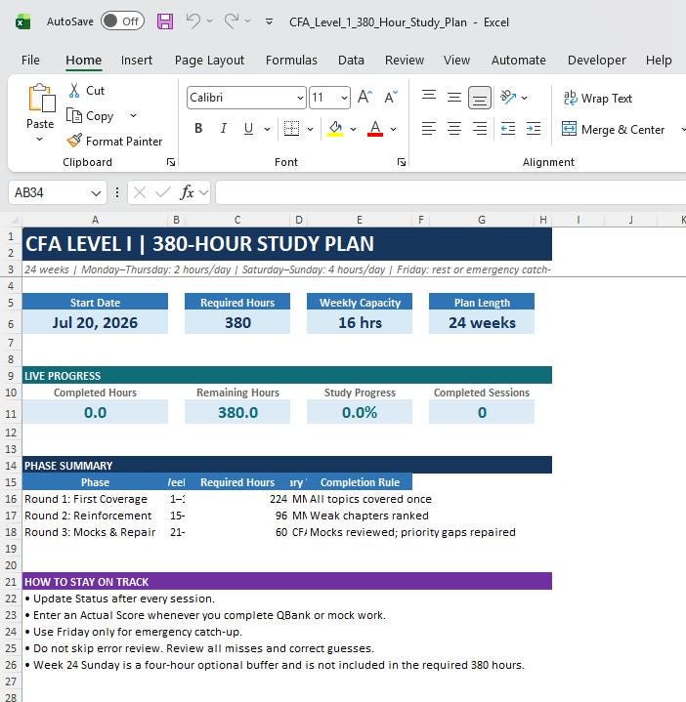
Task: Open font color palette arrow
Action: coord(394,130)
